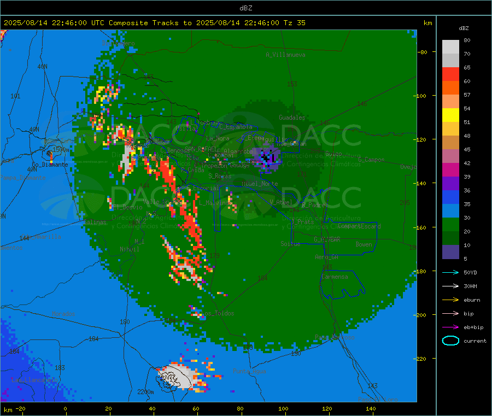The height and width of the screenshot is (416, 492).
Task: Select the gray 70-65 dBZ swatch
Action: (x=450, y=61)
